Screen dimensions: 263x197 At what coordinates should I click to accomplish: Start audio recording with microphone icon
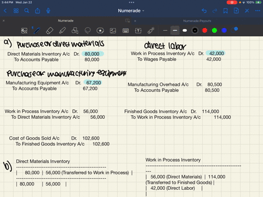coord(48,11)
